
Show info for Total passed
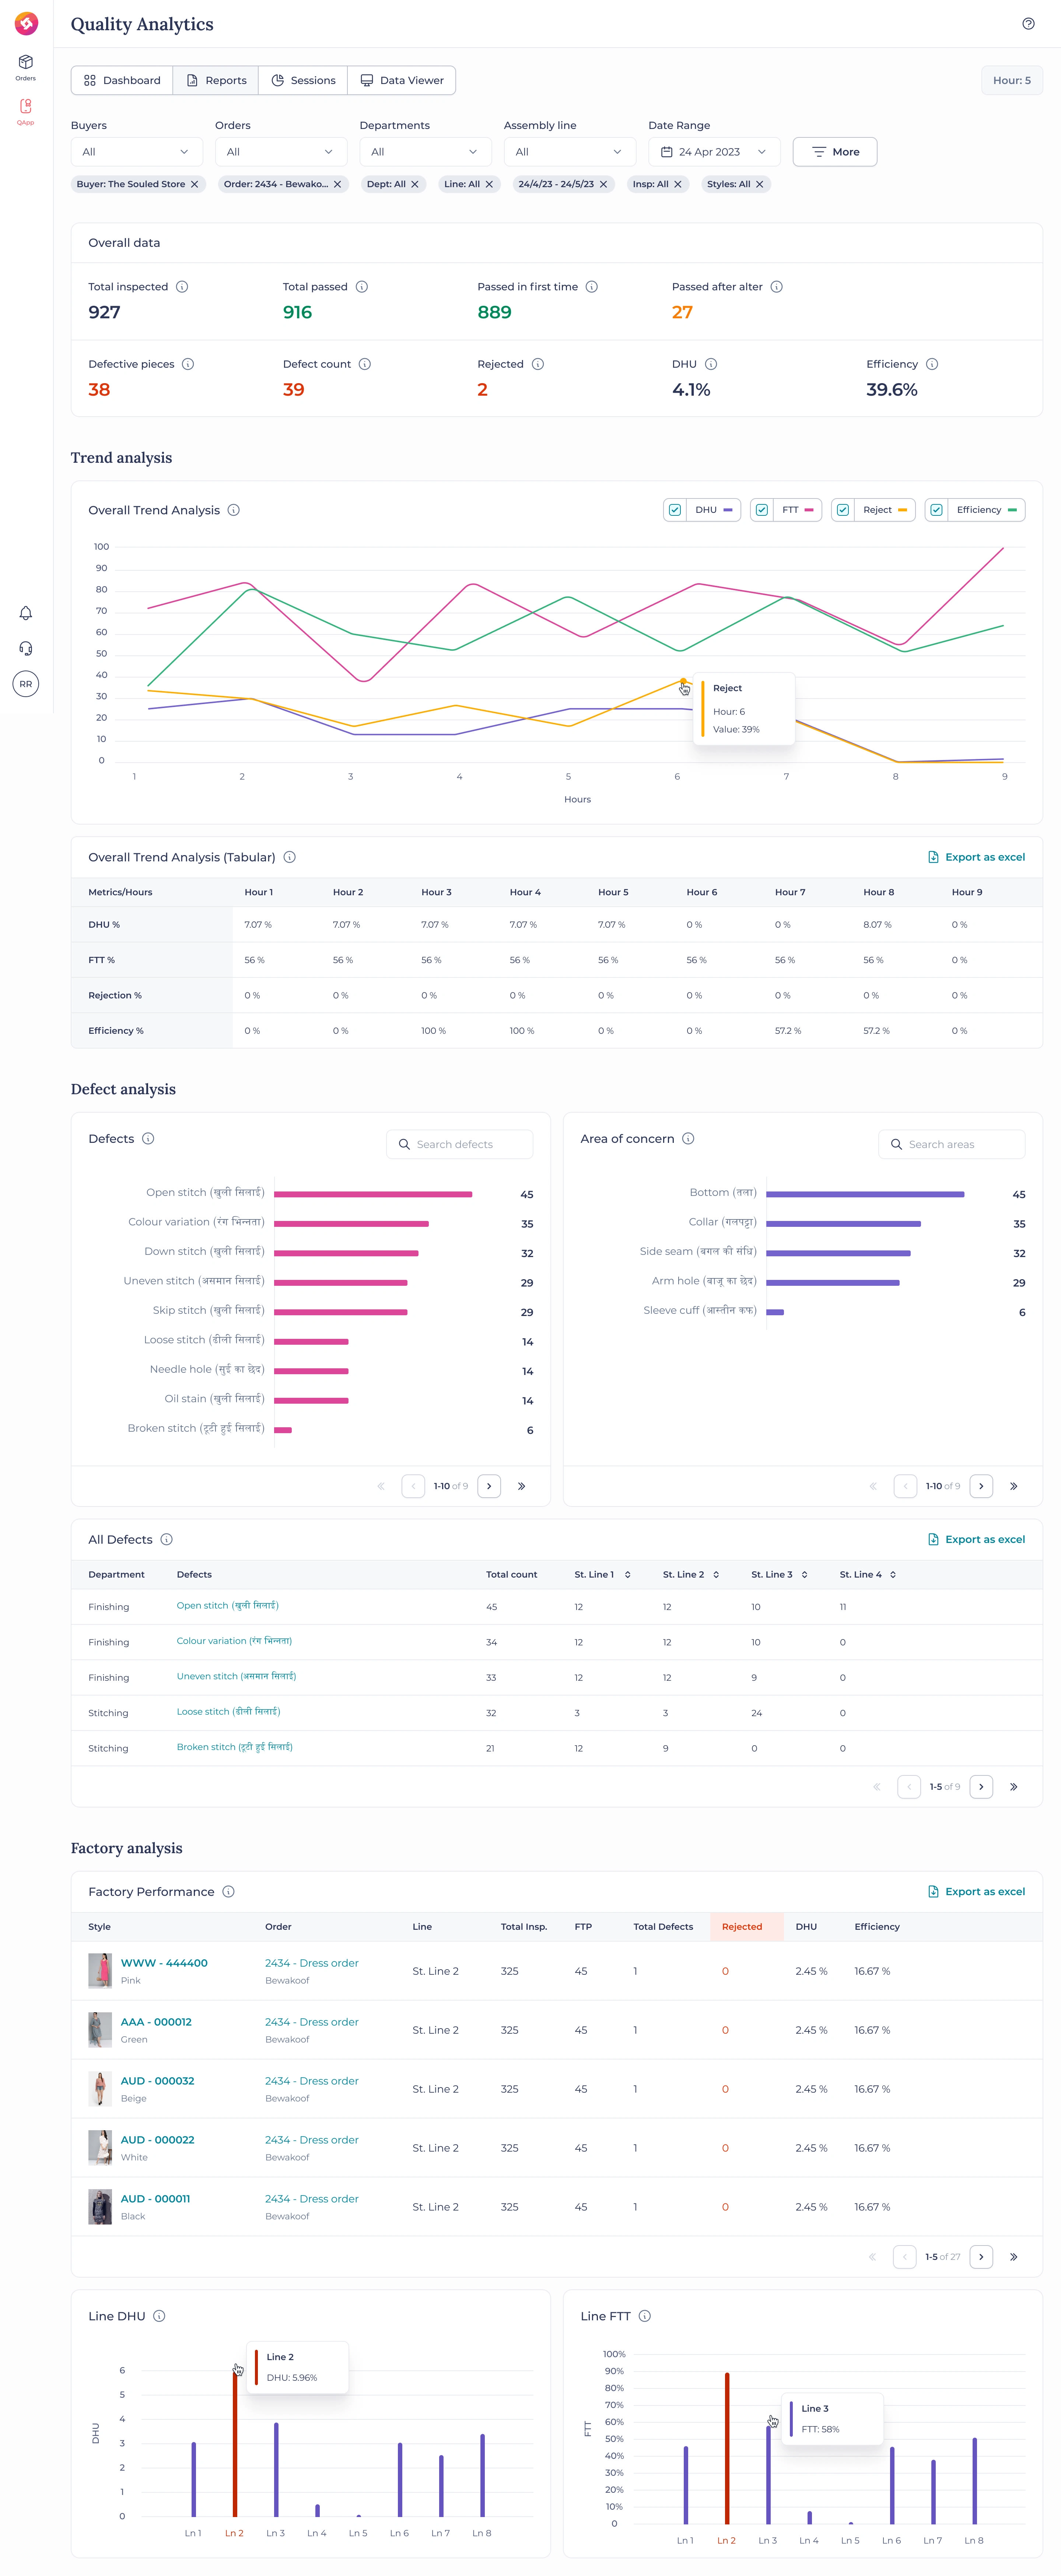click(362, 287)
